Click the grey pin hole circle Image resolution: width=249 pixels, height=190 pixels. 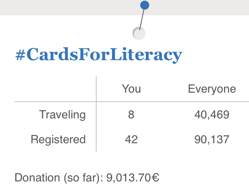point(139,33)
